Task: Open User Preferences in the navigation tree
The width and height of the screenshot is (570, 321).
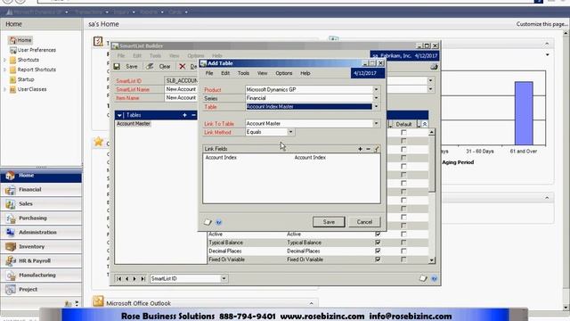Action: click(37, 50)
